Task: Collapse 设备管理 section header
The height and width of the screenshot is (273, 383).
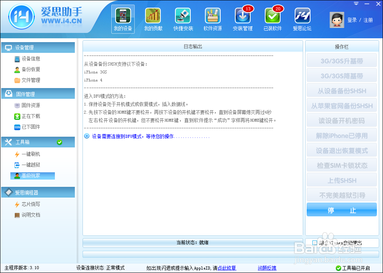Action: point(38,47)
